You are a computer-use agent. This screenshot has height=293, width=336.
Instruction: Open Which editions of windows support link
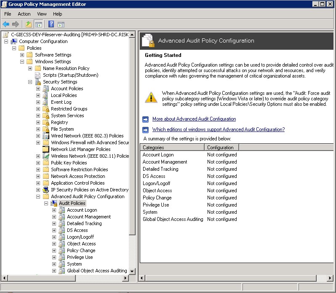(x=219, y=129)
